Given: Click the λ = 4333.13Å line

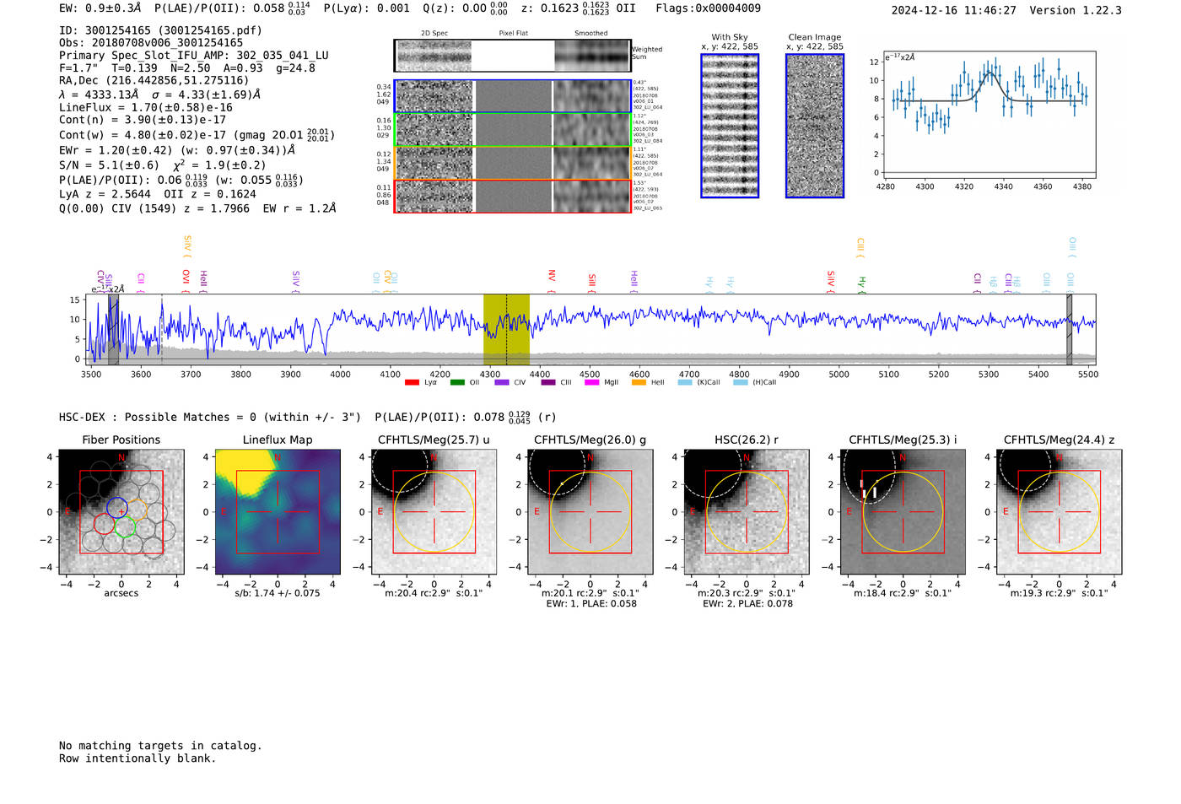Looking at the screenshot, I should point(160,94).
